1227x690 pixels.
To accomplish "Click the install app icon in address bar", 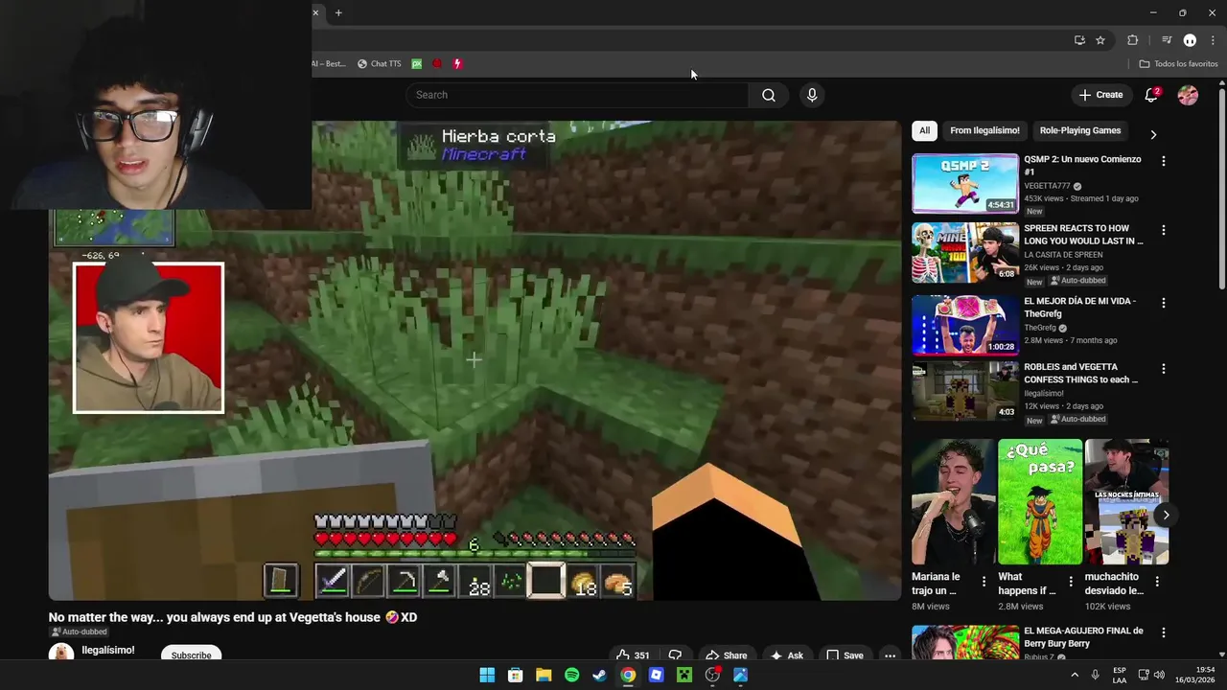I will tap(1079, 40).
